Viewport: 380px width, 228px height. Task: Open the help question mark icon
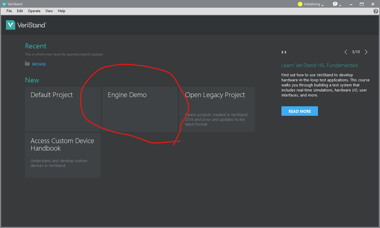coord(376,11)
